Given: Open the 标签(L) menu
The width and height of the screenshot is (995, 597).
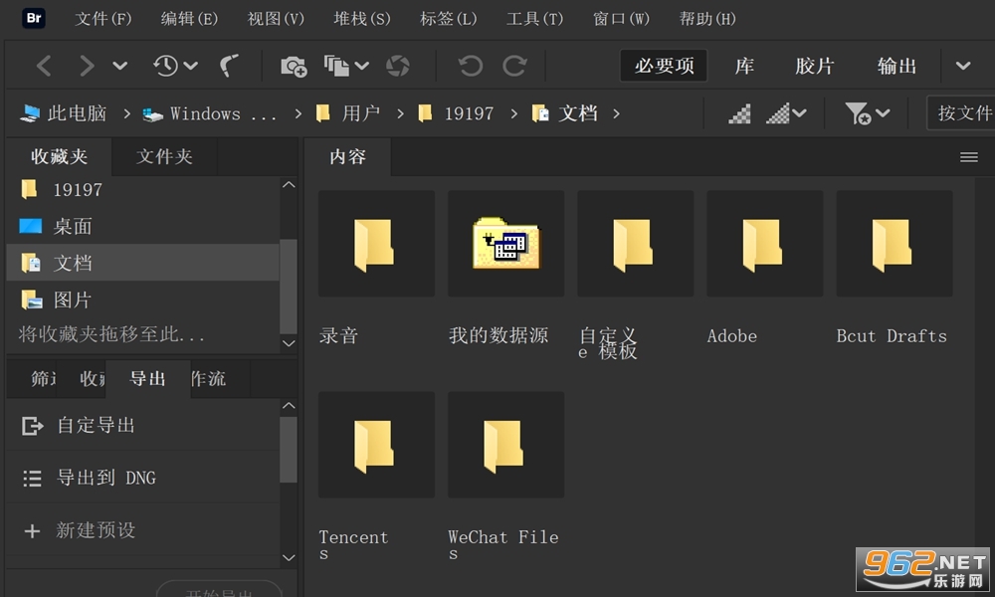Looking at the screenshot, I should (448, 18).
